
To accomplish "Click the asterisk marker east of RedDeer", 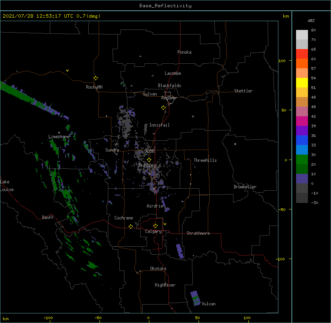I will coord(193,116).
